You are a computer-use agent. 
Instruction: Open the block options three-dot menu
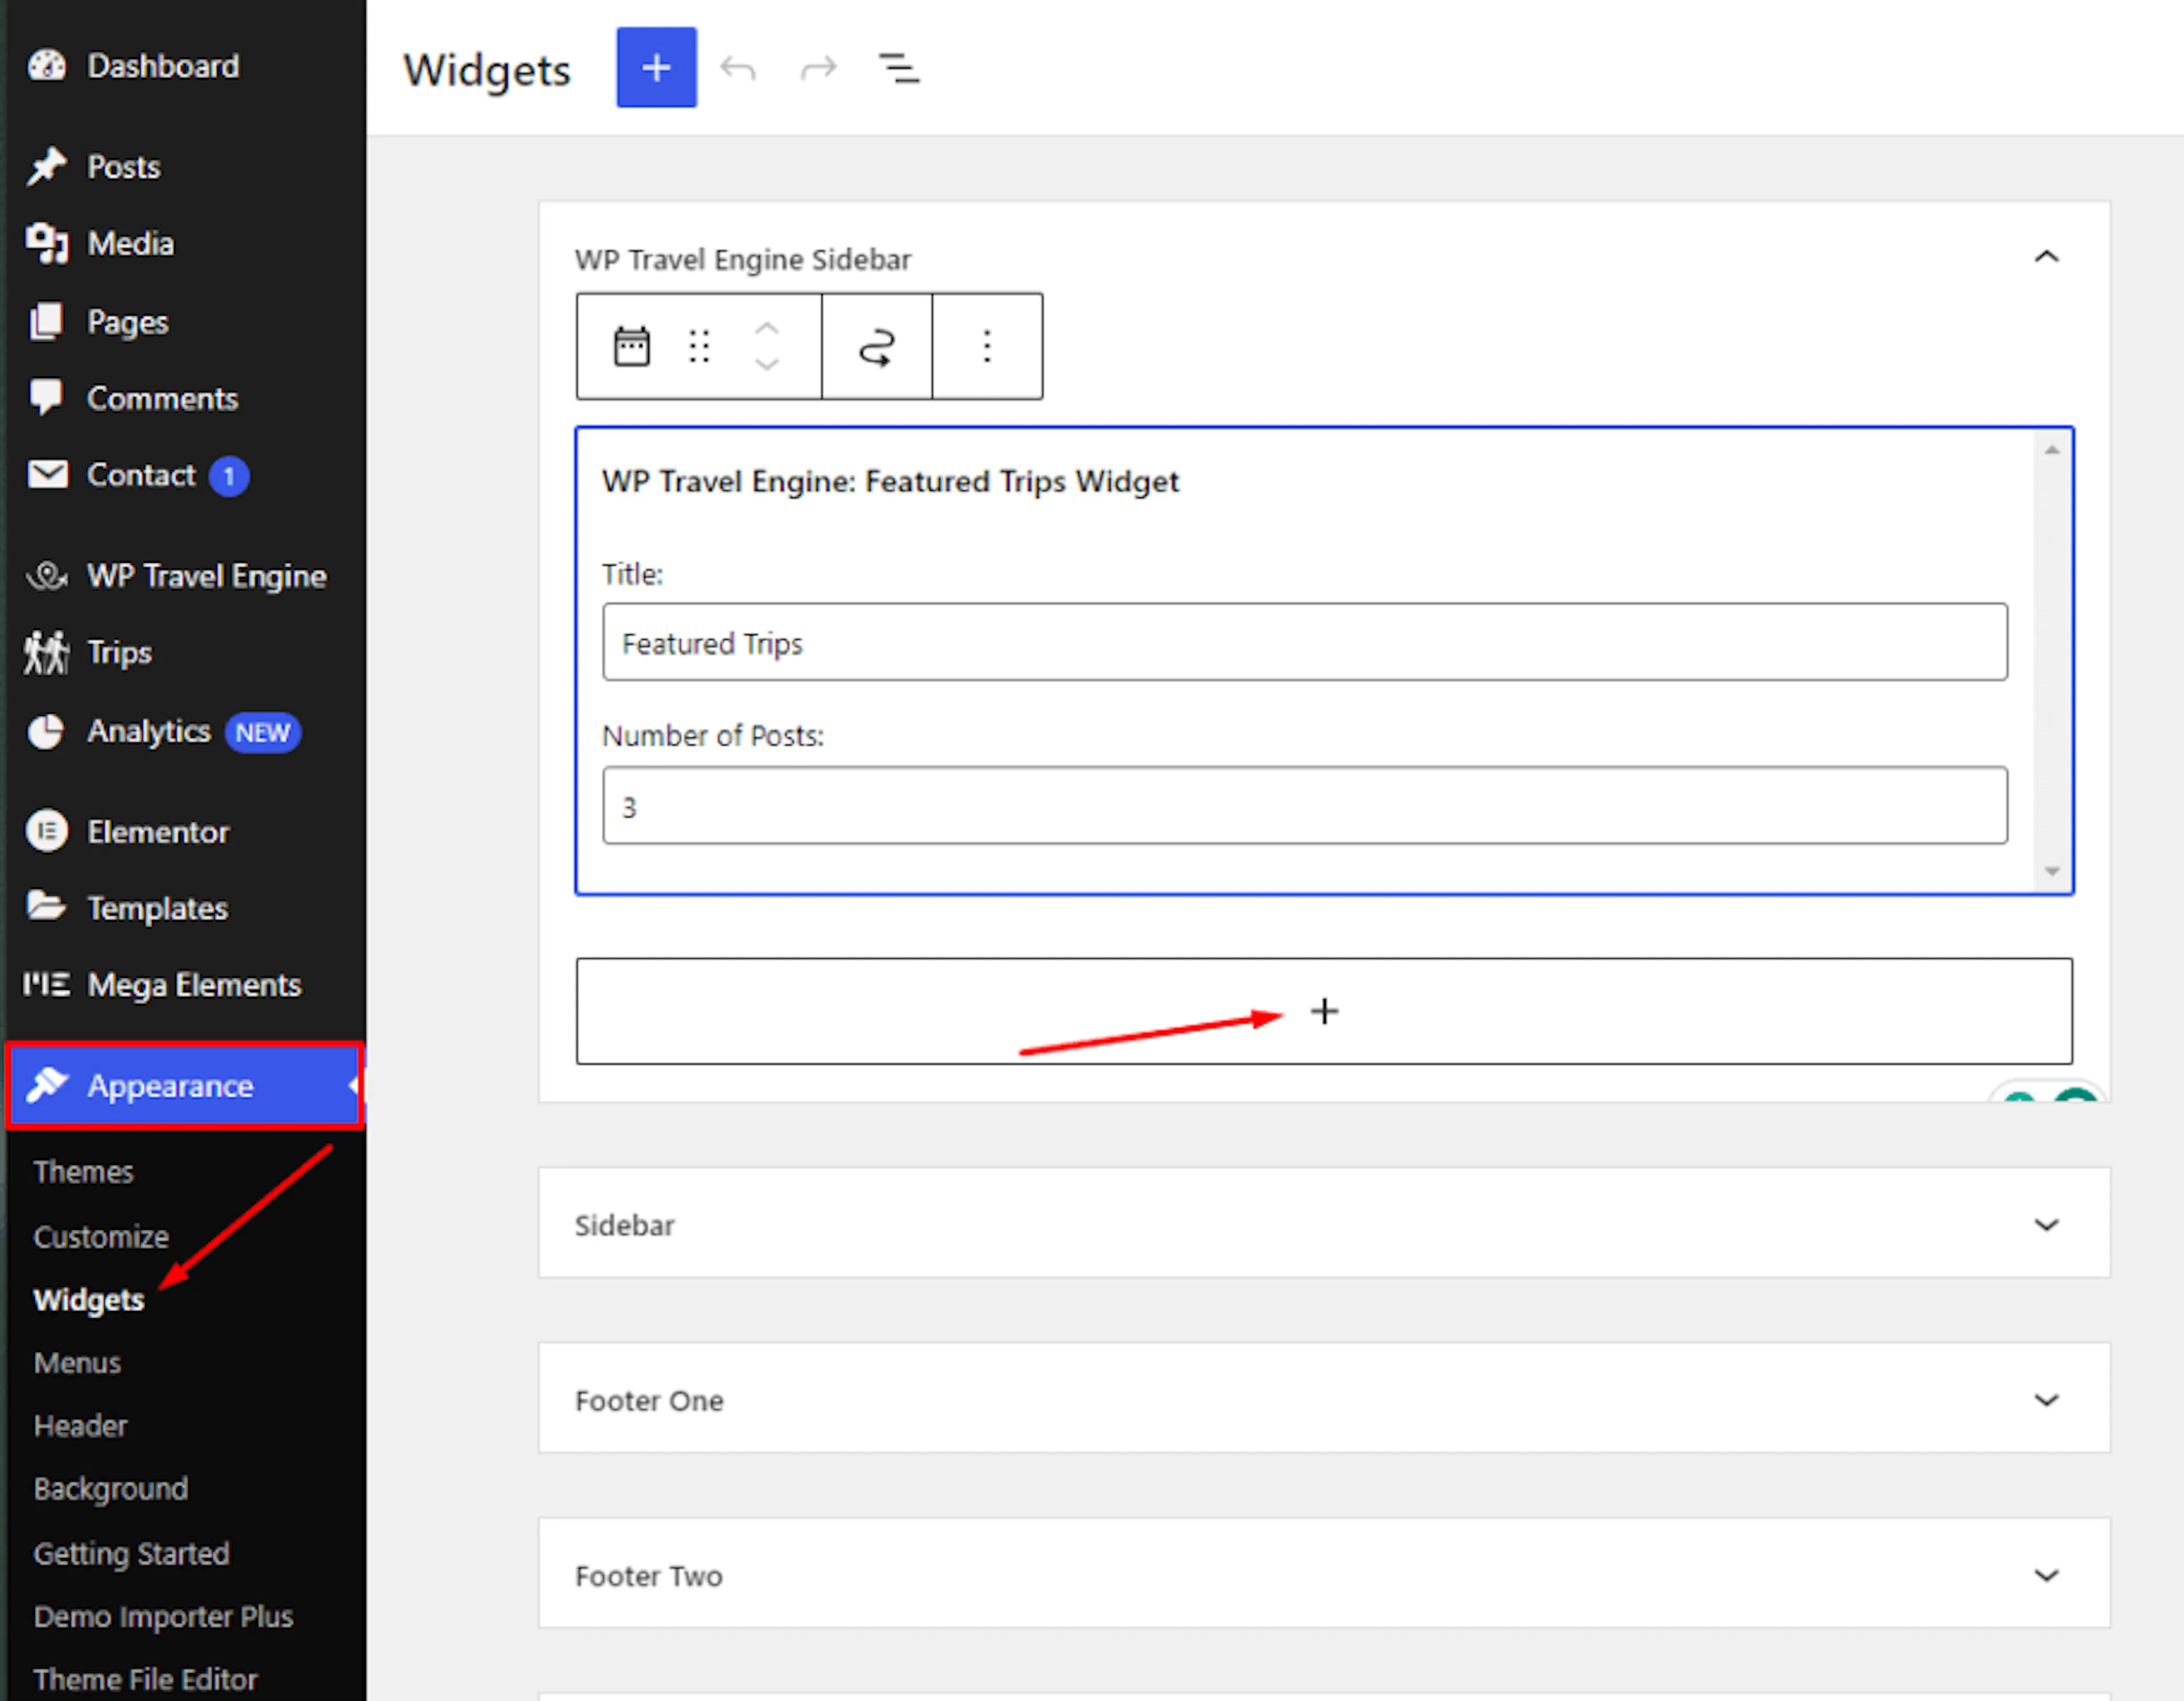(987, 347)
